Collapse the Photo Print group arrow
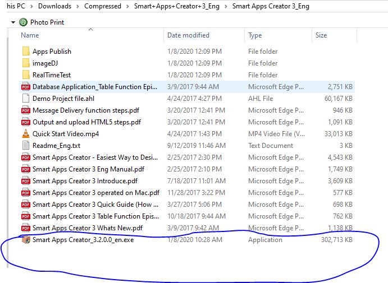This screenshot has height=283, width=388. (x=13, y=22)
